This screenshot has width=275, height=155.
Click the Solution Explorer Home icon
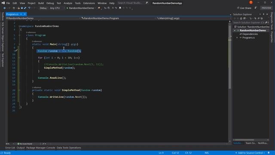click(x=241, y=18)
